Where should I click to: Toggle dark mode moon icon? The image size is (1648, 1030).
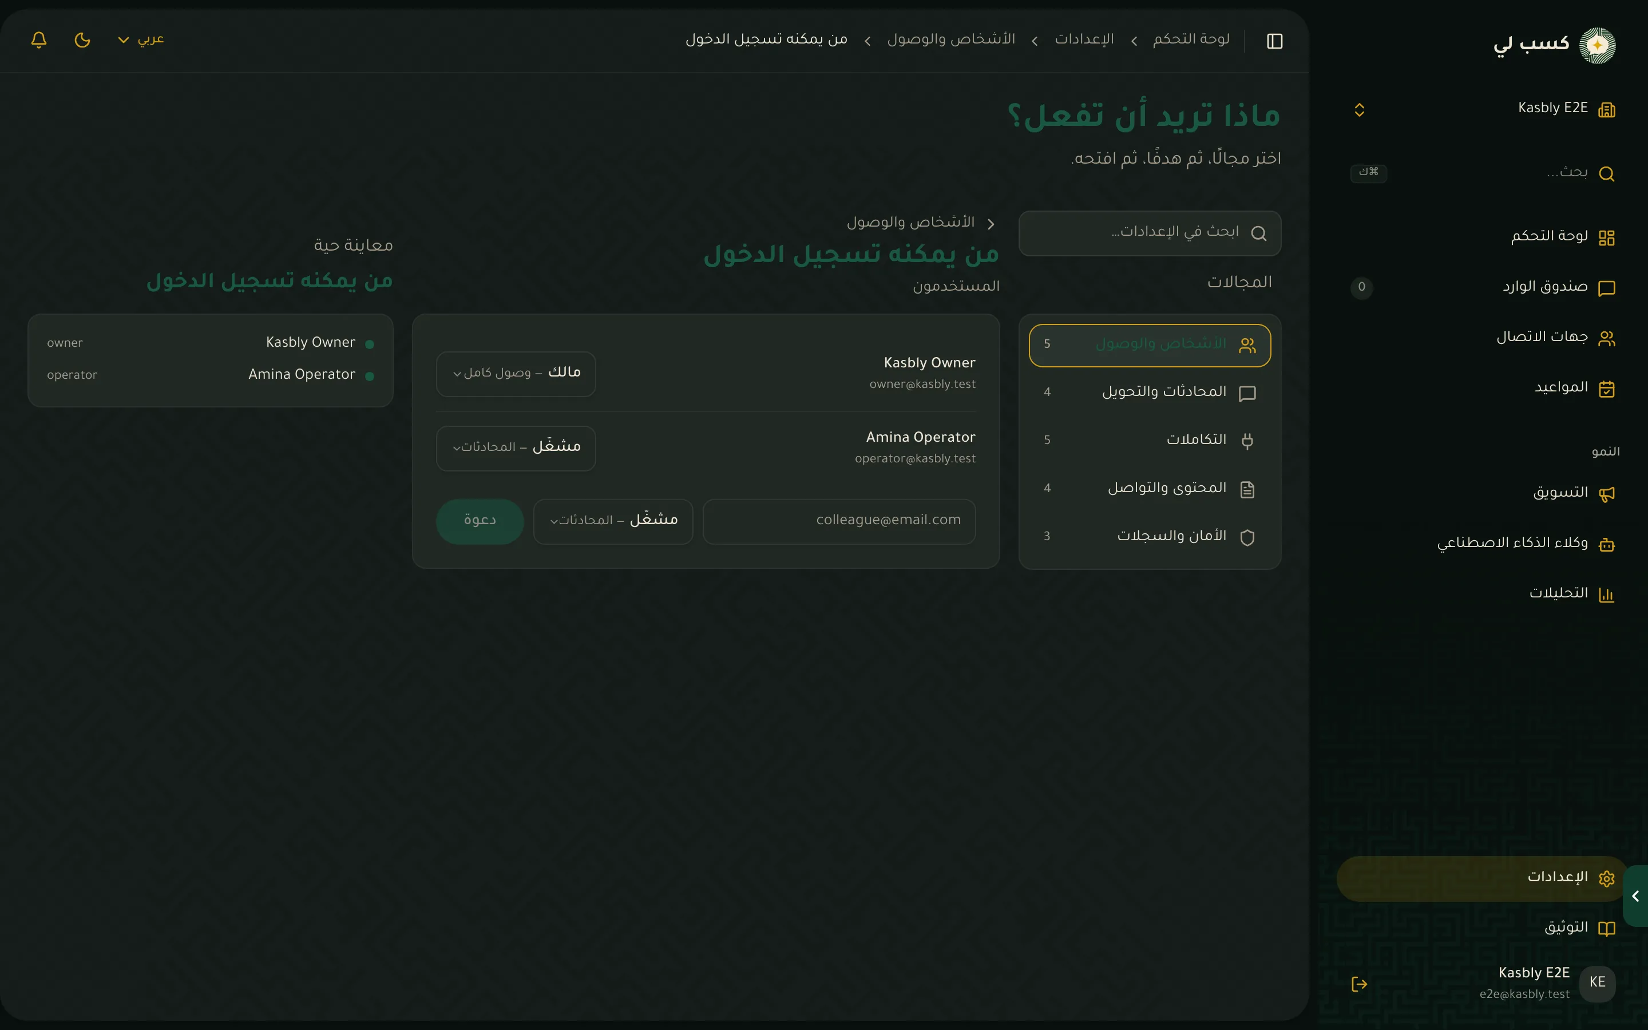[82, 39]
